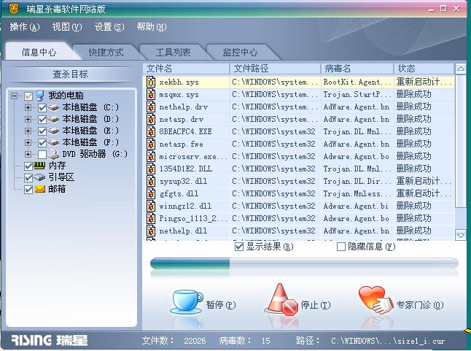The height and width of the screenshot is (351, 471).
Task: Click the virus icon next to netasp.drv
Action: pos(151,119)
